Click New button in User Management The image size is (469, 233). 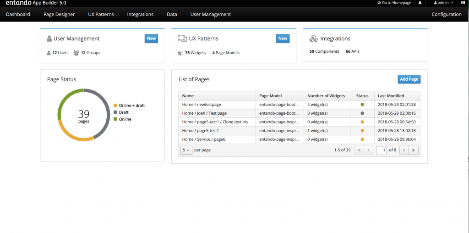(x=151, y=39)
